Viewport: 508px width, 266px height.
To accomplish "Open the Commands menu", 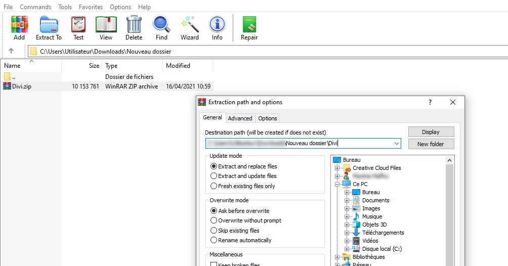I will pos(35,7).
